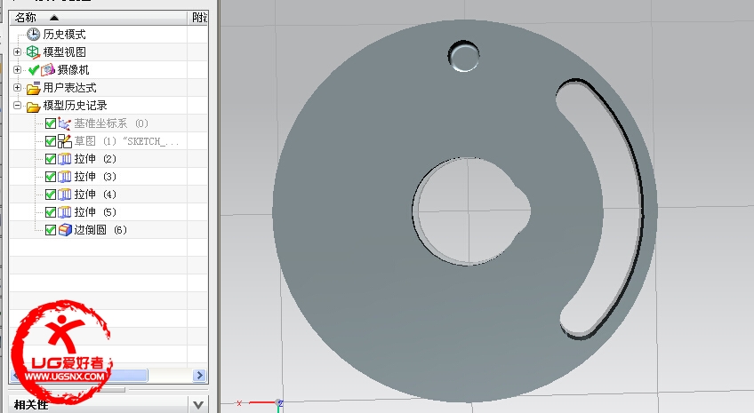Collapse the 模型历史记录 tree node

tap(18, 106)
